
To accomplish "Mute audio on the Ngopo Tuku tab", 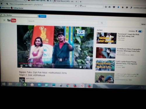I will coord(48,1).
